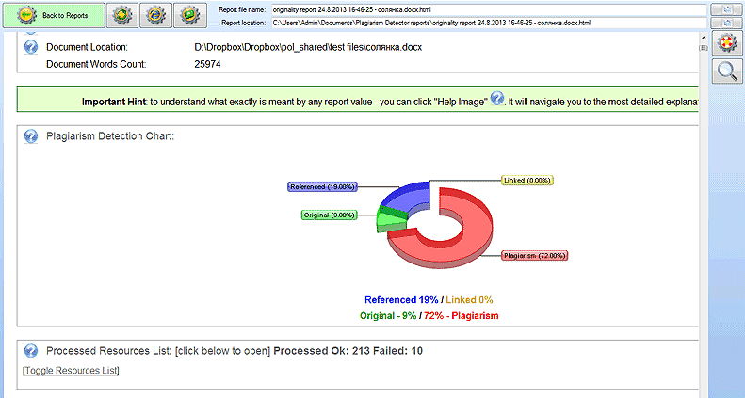The height and width of the screenshot is (398, 745).
Task: Click help icon next to Document Location
Action: point(30,46)
